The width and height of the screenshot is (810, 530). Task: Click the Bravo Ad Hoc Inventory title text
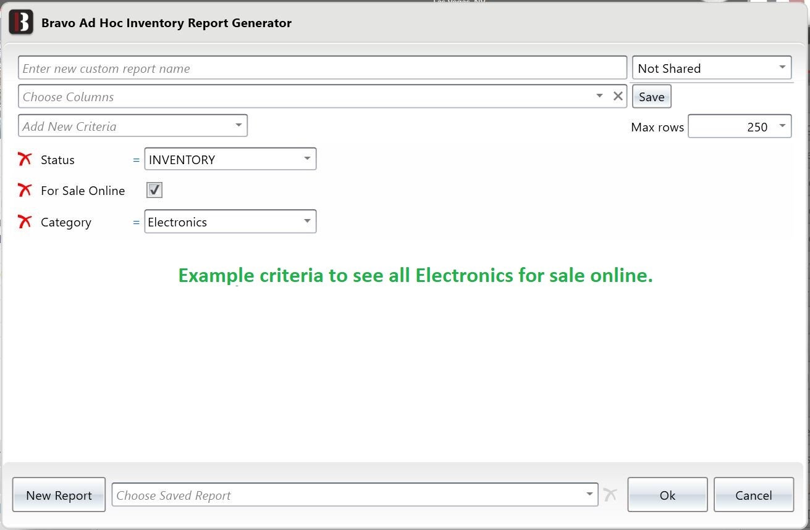[166, 23]
